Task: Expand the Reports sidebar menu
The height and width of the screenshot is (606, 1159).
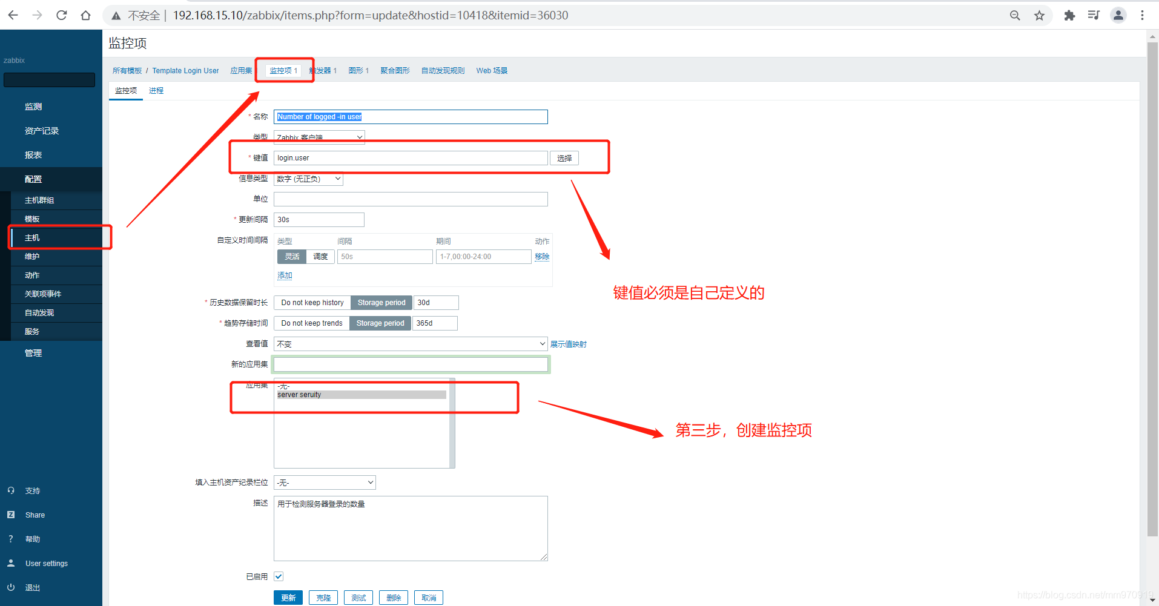Action: point(33,155)
